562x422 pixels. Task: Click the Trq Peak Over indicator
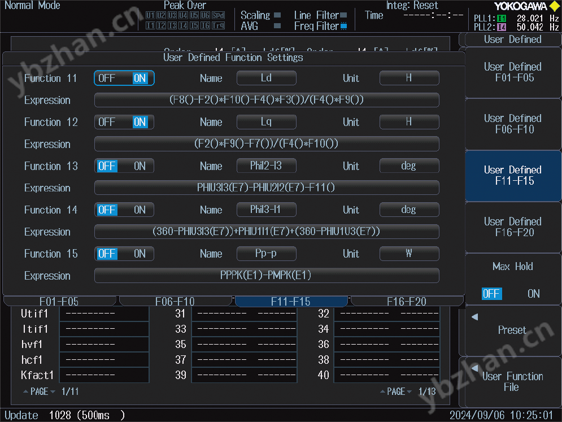pos(219,25)
